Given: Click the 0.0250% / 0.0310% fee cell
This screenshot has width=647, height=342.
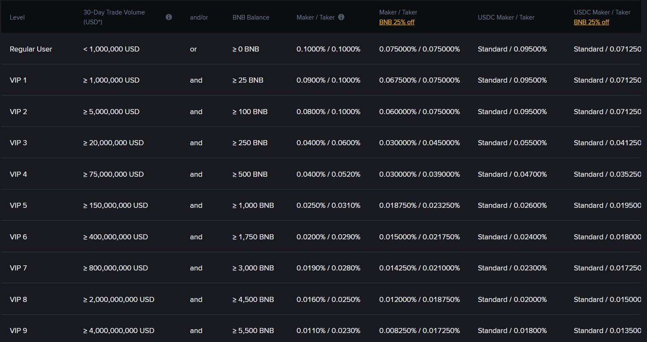Looking at the screenshot, I should click(328, 205).
